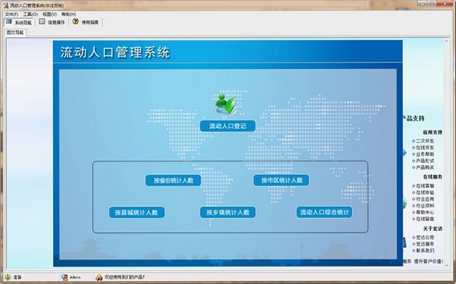Image resolution: width=456 pixels, height=284 pixels.
Task: Open the 二次开发 link
Action: pyautogui.click(x=425, y=141)
